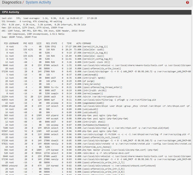
Task: Select the 'load averages' line of text
Action: click(x=49, y=18)
